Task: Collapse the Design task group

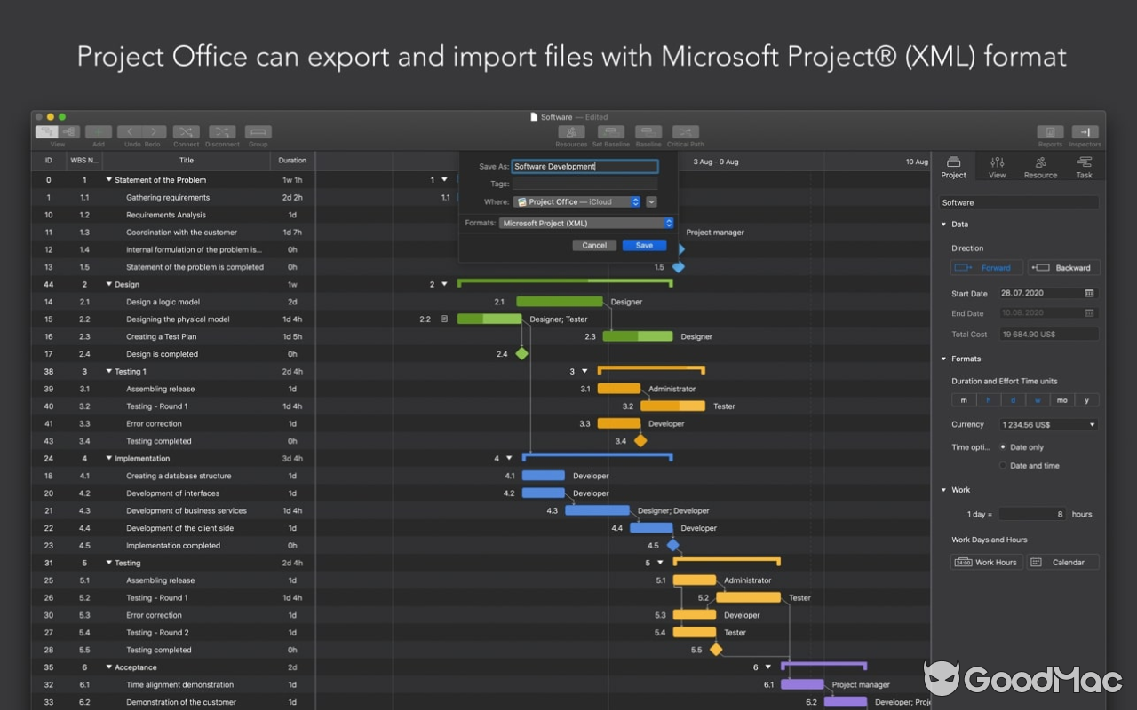Action: point(109,284)
